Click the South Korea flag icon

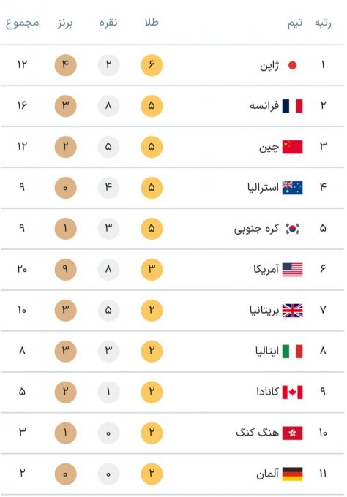292,229
